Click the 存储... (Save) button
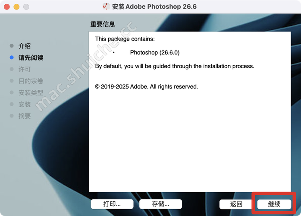Image resolution: width=301 pixels, height=216 pixels. click(160, 204)
